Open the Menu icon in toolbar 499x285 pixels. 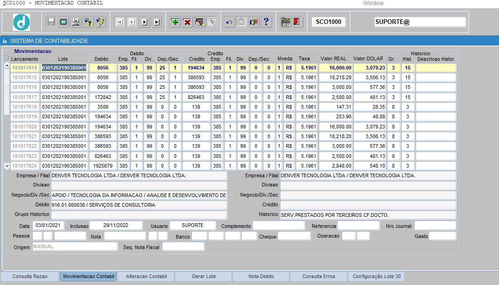[x=285, y=22]
